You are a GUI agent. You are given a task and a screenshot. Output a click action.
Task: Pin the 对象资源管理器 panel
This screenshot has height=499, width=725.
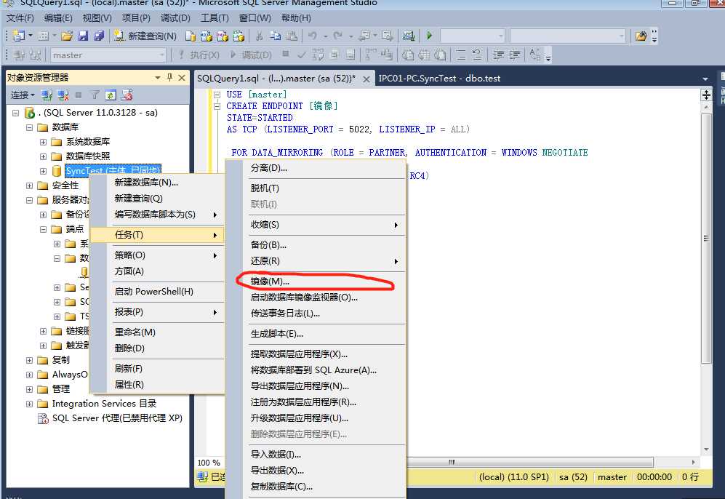tap(169, 77)
